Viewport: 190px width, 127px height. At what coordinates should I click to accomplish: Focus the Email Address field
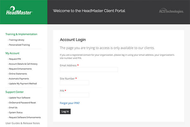89,70
